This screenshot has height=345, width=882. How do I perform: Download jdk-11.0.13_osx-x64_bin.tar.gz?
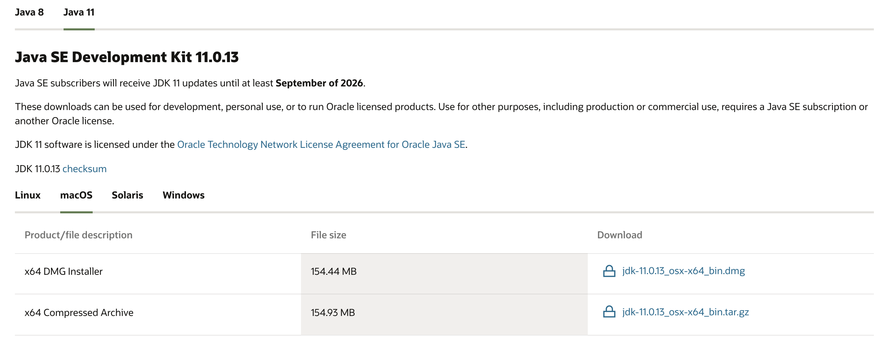(x=685, y=312)
